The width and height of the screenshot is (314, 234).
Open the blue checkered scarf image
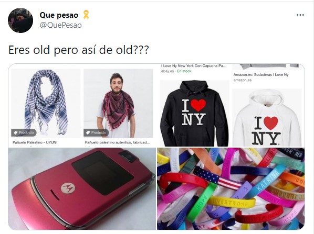click(46, 103)
